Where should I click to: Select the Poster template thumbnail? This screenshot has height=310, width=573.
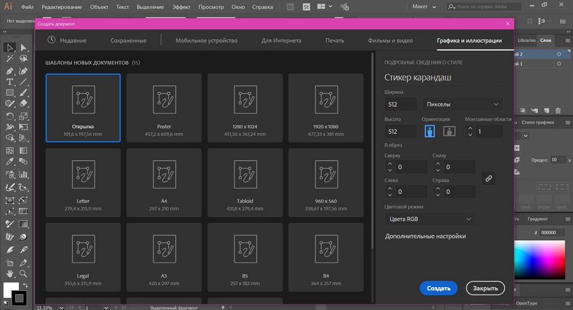(x=164, y=108)
